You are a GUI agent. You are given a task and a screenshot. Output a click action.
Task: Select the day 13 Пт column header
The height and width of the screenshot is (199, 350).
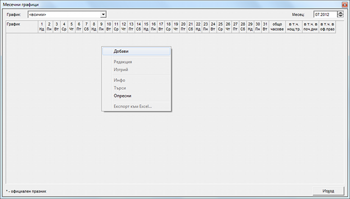[131, 27]
